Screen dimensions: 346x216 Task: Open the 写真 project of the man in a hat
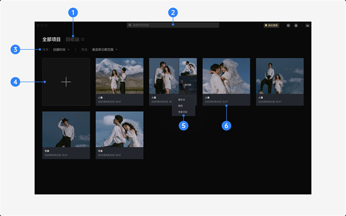tap(66, 135)
